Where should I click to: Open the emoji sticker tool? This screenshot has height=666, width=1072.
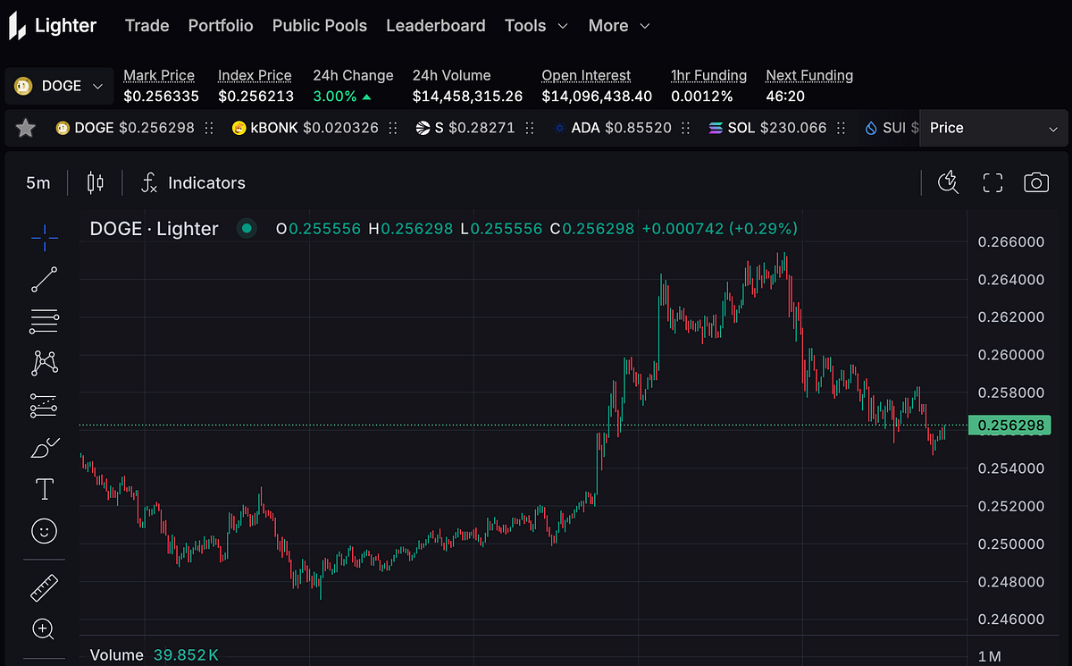[44, 530]
